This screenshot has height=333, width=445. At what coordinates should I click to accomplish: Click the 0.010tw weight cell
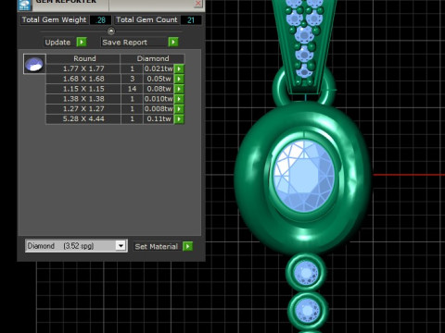click(159, 99)
